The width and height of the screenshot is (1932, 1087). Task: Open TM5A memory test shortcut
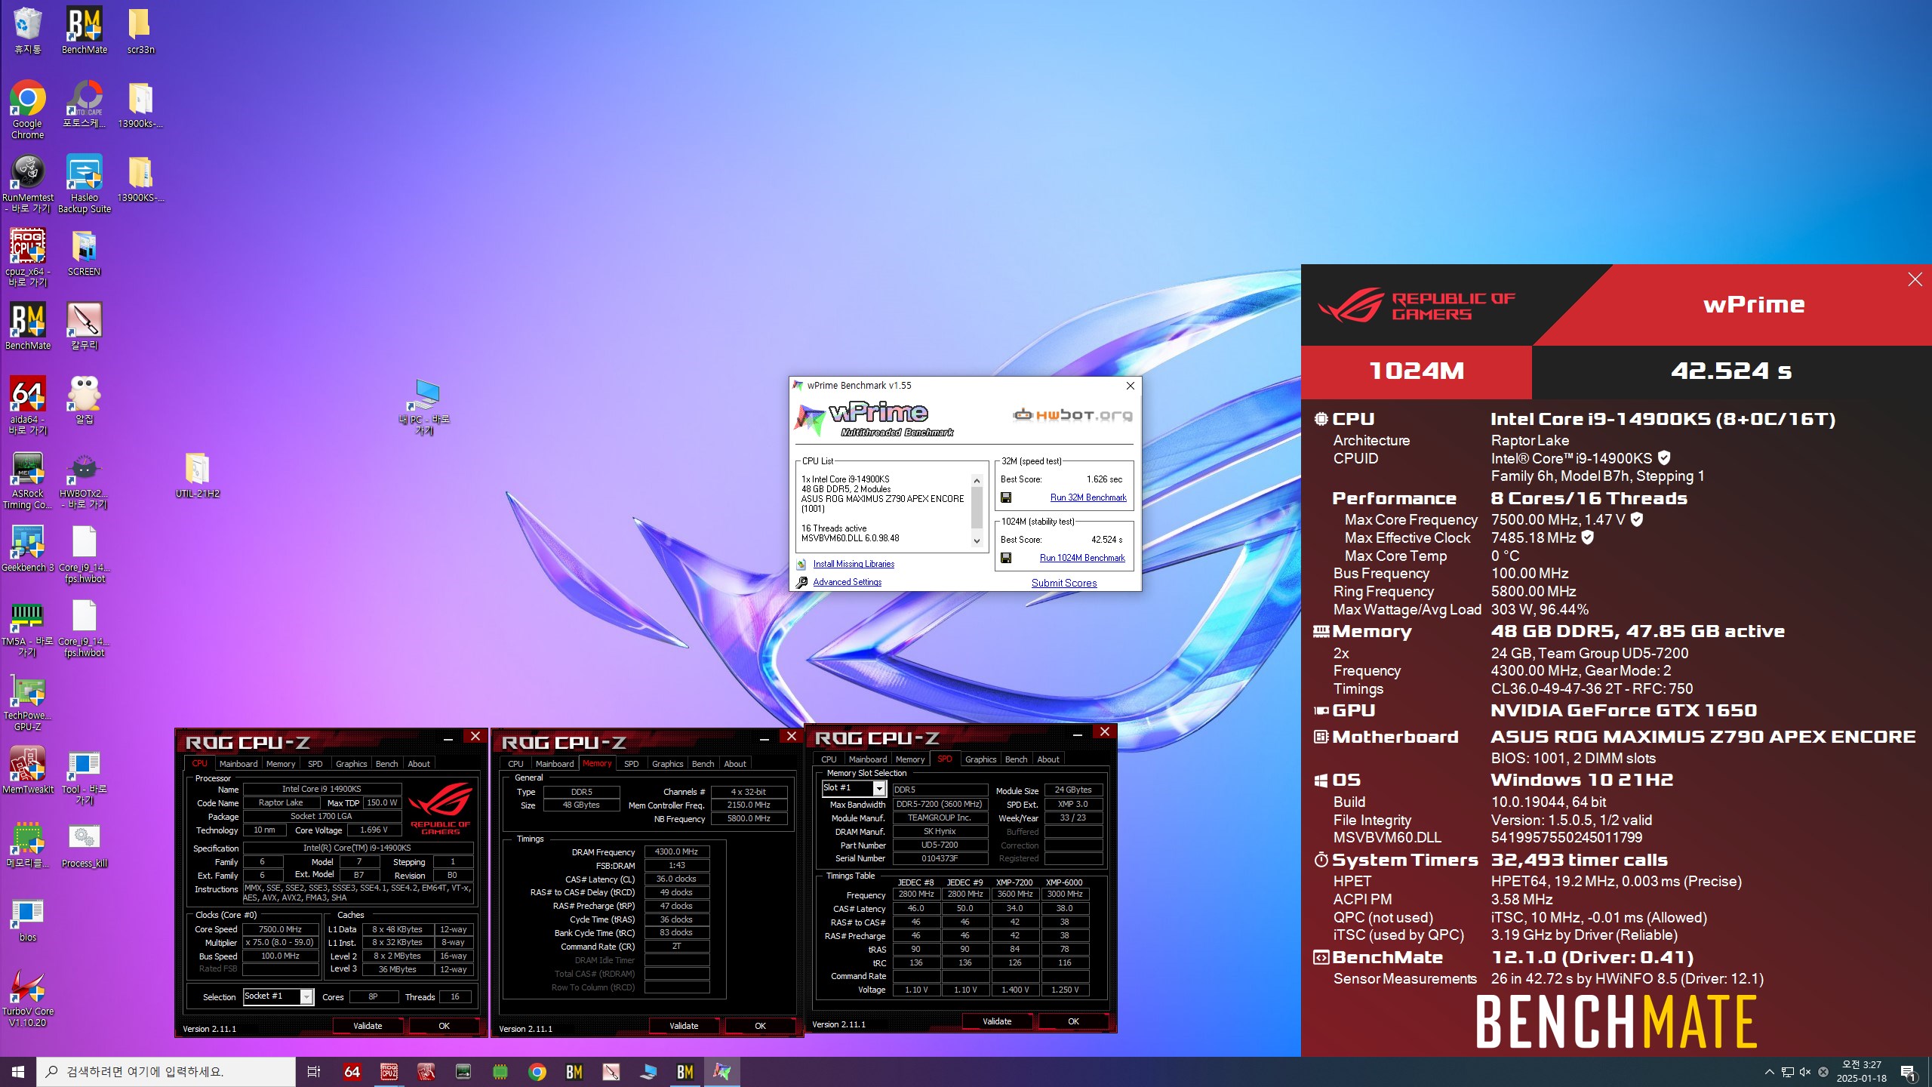(x=27, y=627)
